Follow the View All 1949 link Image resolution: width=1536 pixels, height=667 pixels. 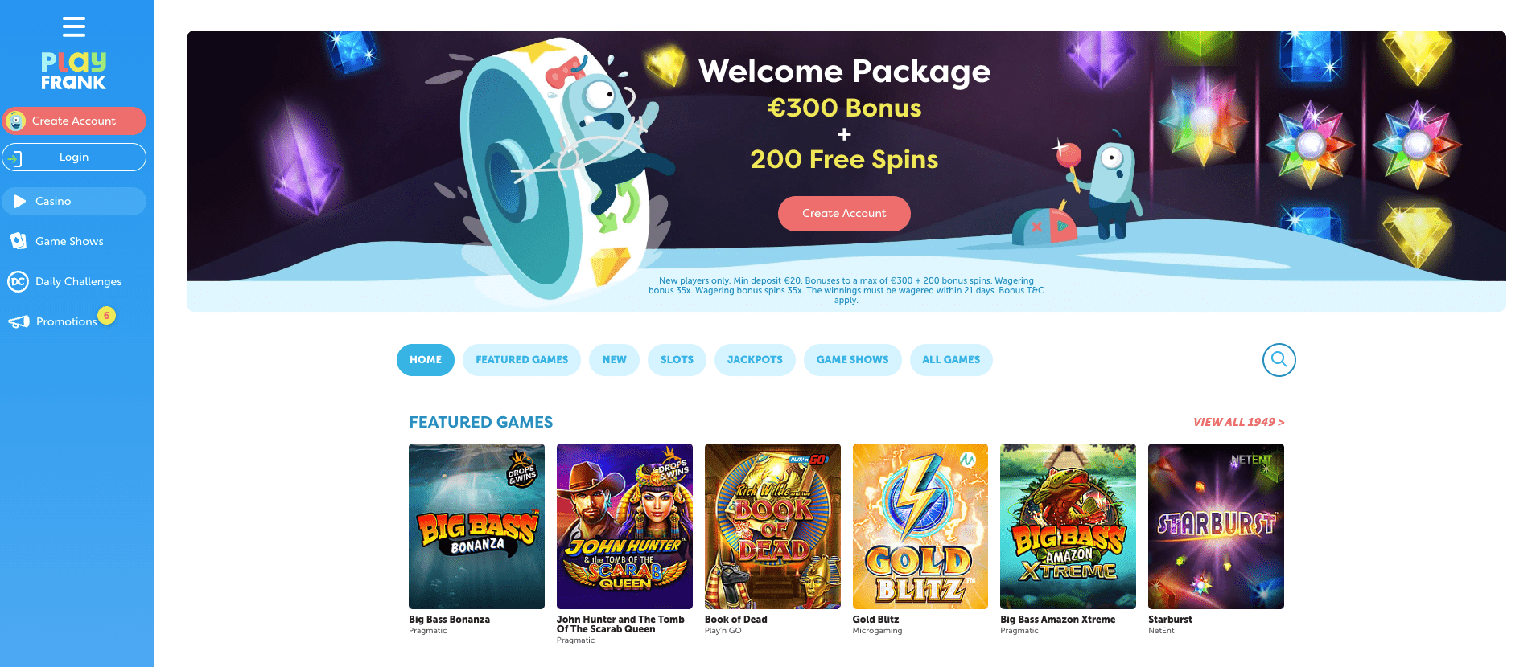tap(1238, 422)
